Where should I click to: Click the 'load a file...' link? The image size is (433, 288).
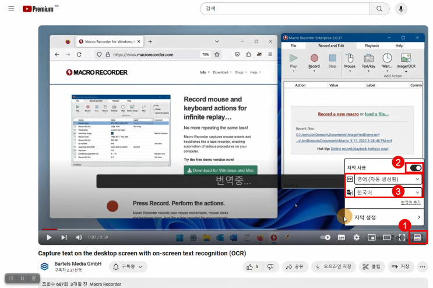click(376, 114)
